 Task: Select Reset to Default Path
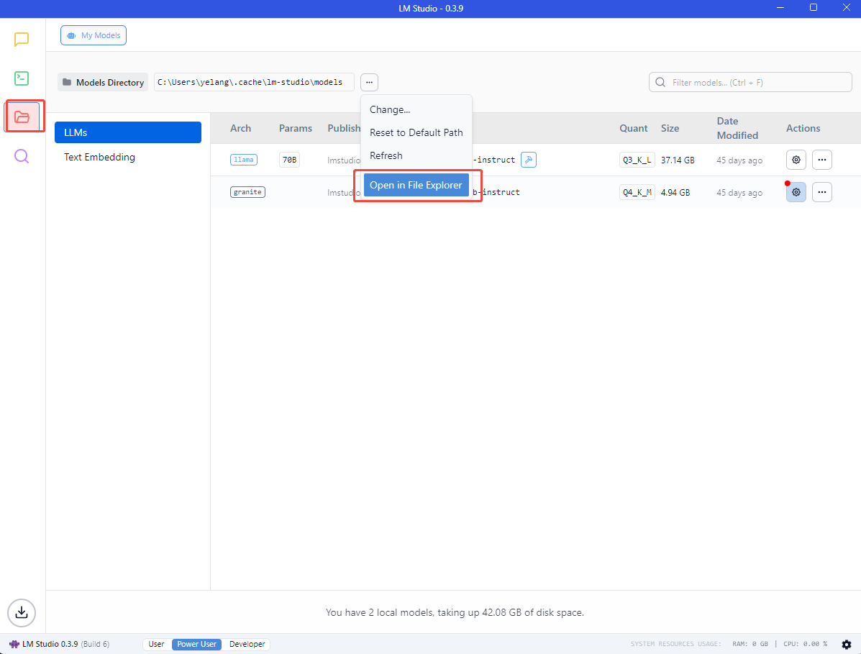pyautogui.click(x=416, y=132)
